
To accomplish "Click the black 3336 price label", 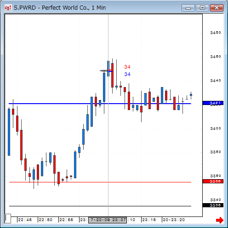I will [213, 205].
